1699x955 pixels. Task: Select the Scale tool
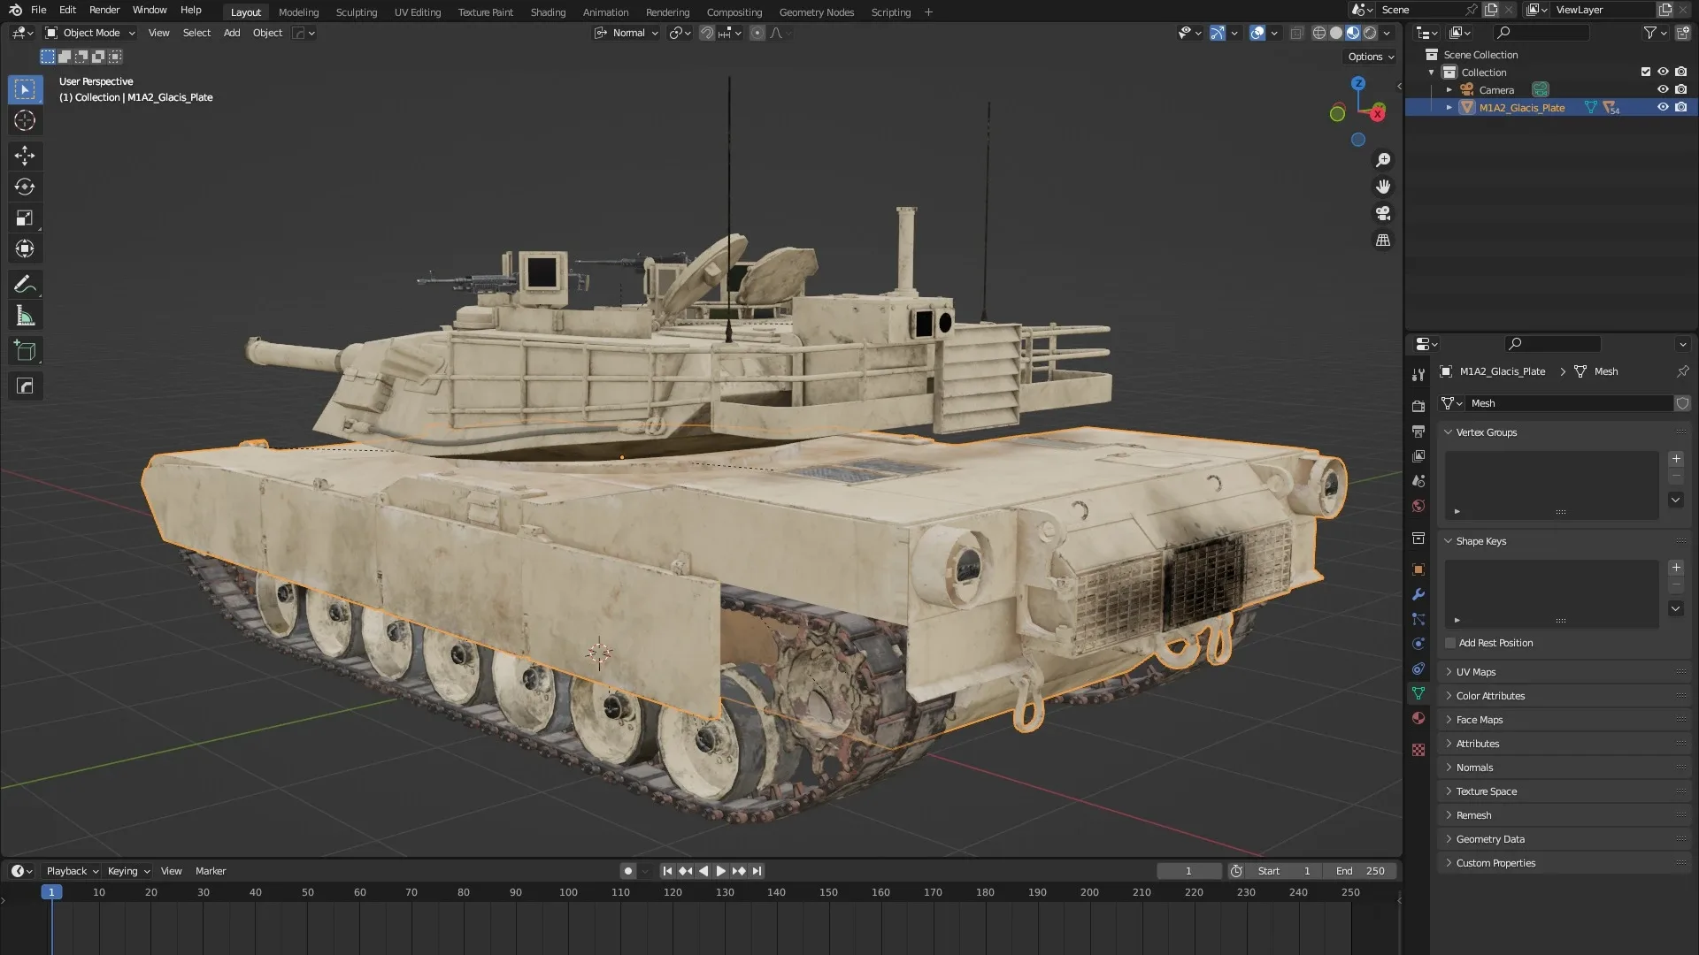25,218
